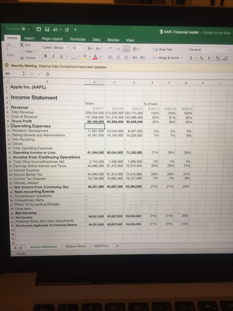This screenshot has height=311, width=233.
Task: Click the Middle Align icon
Action: (118, 49)
